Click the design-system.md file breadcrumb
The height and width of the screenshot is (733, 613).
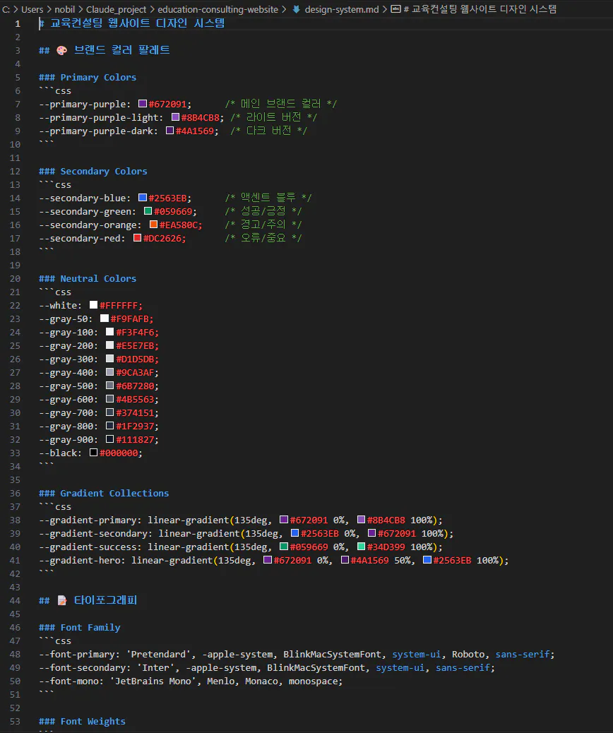pos(342,9)
